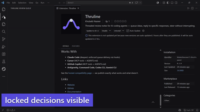This screenshot has height=112, width=200.
Task: Show errors and warnings in status bar
Action: (11, 110)
